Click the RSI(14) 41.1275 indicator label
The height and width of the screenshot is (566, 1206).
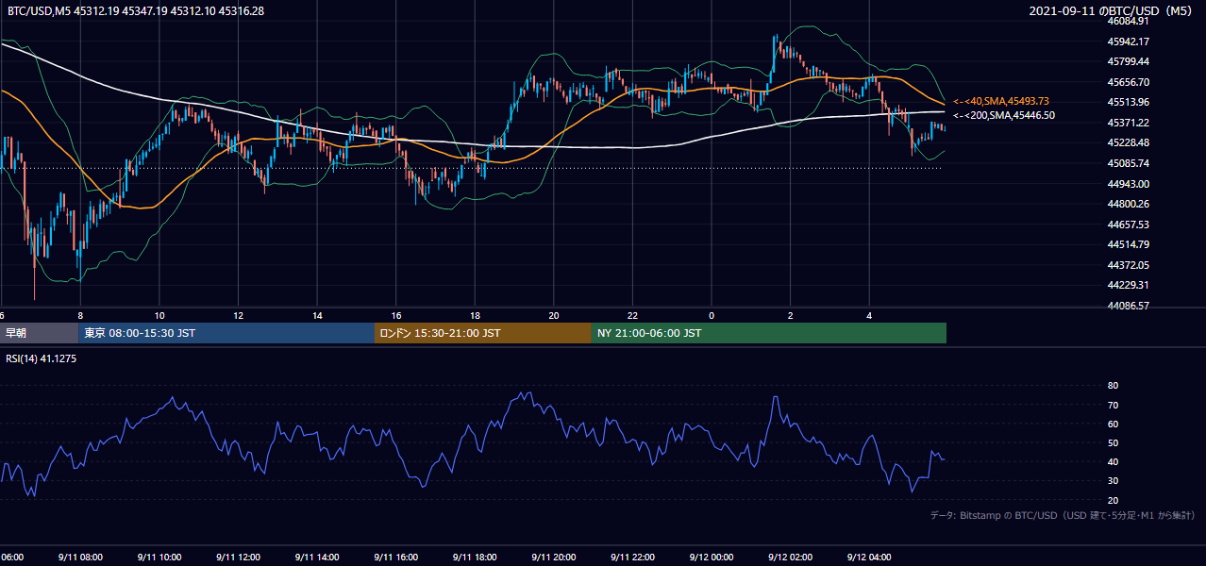[41, 358]
